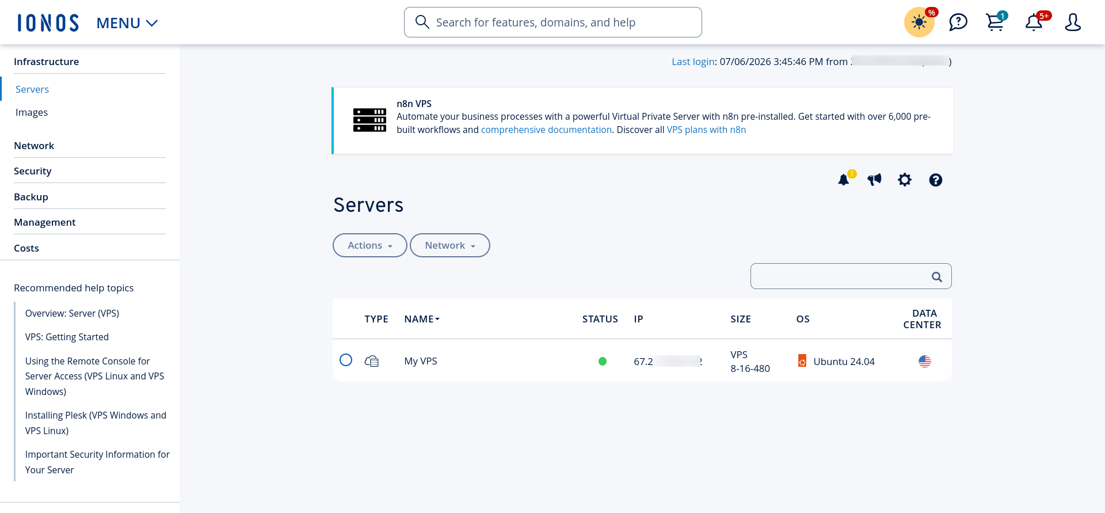Expand the Costs sidebar section

click(x=26, y=248)
